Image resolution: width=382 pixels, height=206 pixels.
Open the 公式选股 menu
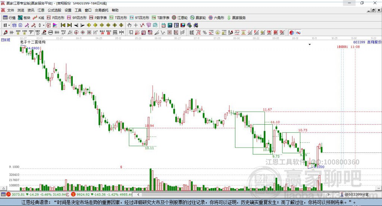point(54,10)
